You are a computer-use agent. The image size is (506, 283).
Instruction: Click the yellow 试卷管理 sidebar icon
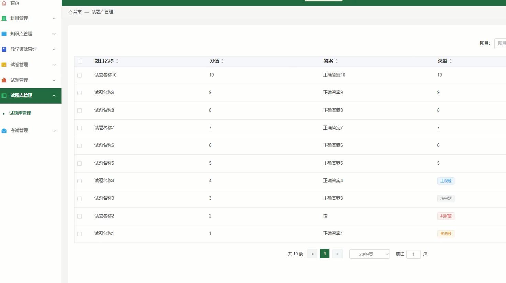4,65
